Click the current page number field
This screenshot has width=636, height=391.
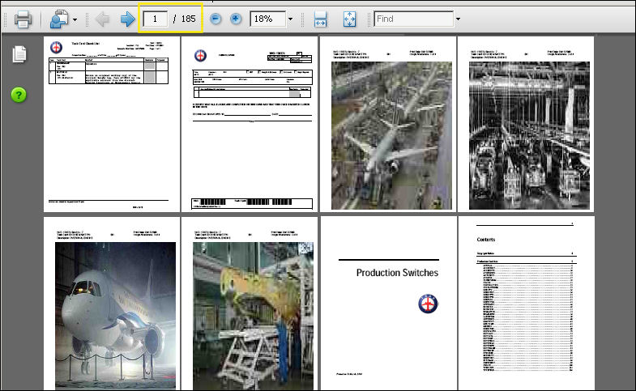[x=155, y=19]
